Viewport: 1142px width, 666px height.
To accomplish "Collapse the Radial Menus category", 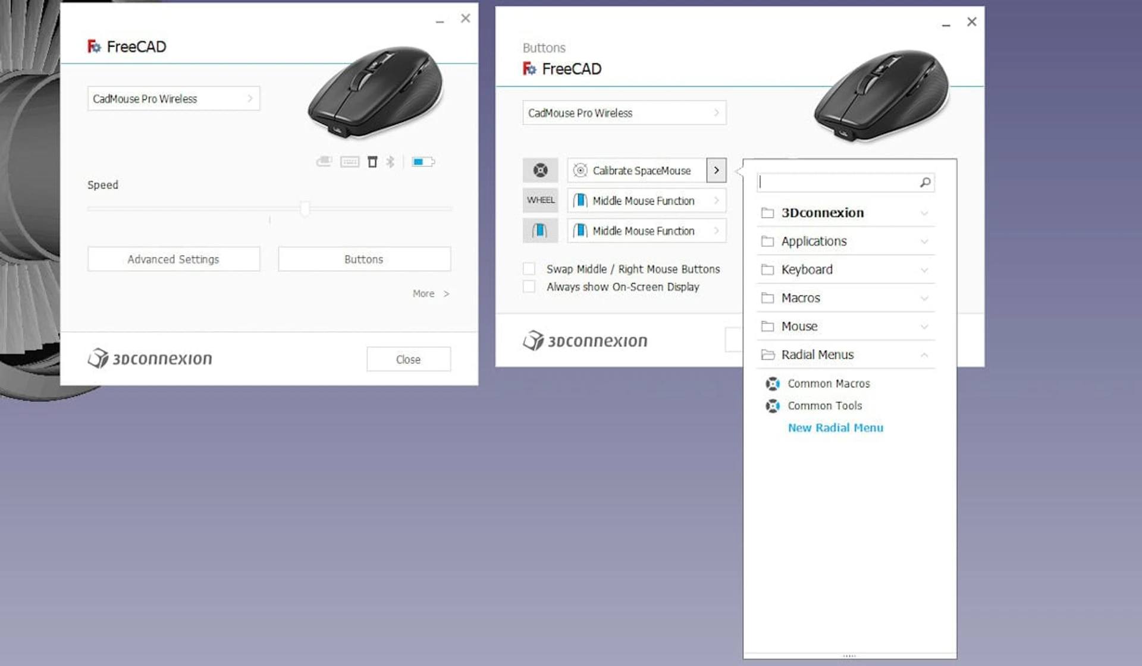I will click(x=924, y=355).
